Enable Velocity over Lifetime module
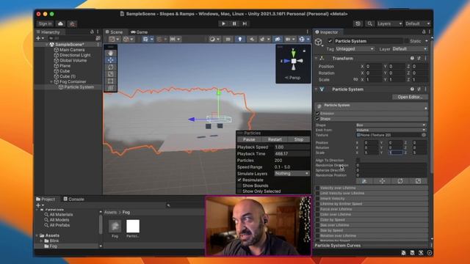Viewport: 470px width, 264px height. coord(317,188)
